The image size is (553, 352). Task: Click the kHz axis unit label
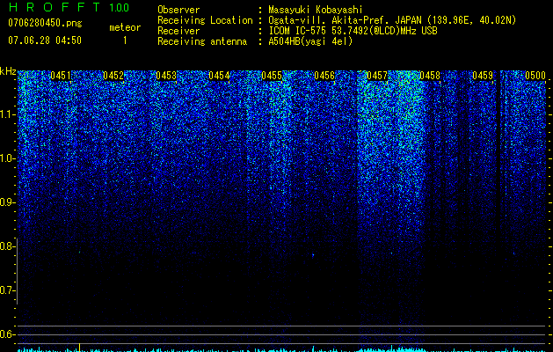click(8, 71)
